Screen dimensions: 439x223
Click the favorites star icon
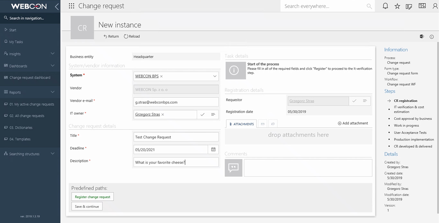pyautogui.click(x=397, y=6)
